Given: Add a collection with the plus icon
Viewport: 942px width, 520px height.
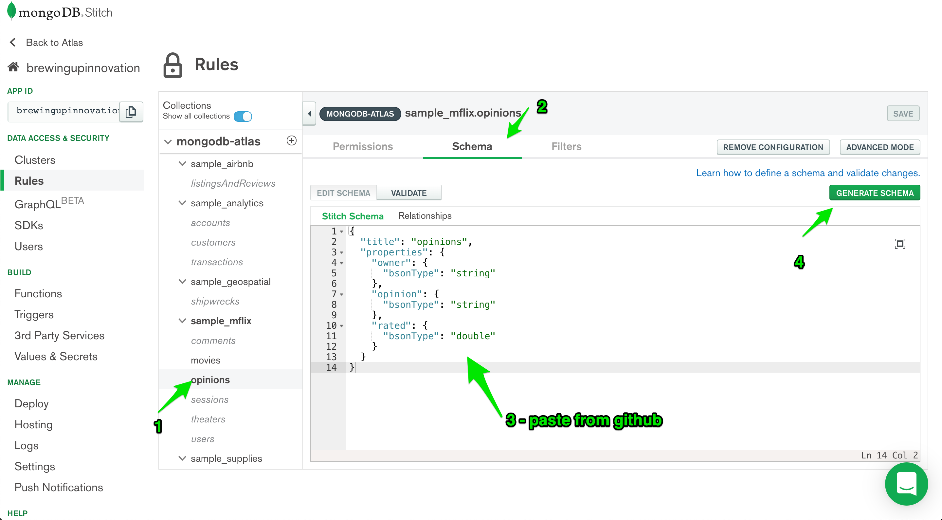Looking at the screenshot, I should click(291, 140).
